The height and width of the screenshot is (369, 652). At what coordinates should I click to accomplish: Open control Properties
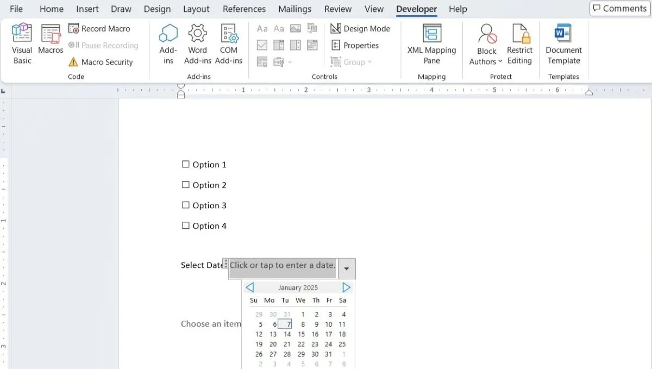[x=356, y=45]
